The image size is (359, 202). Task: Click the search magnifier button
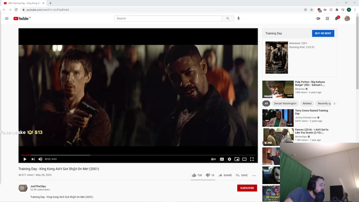click(228, 19)
